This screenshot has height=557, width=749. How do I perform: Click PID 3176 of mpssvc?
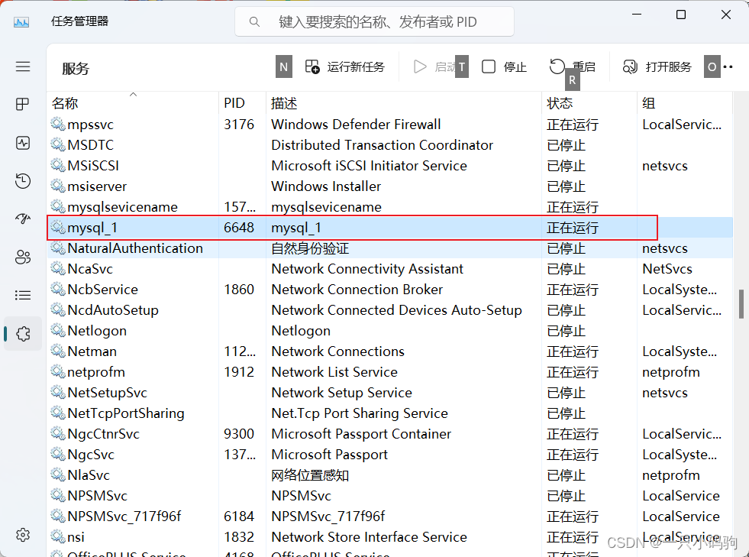pos(239,125)
